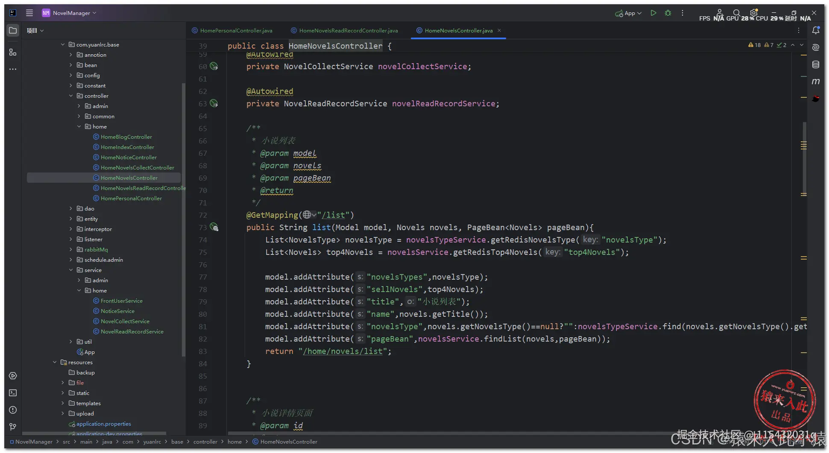The height and width of the screenshot is (453, 829).
Task: Expand the dao package
Action: click(x=71, y=208)
